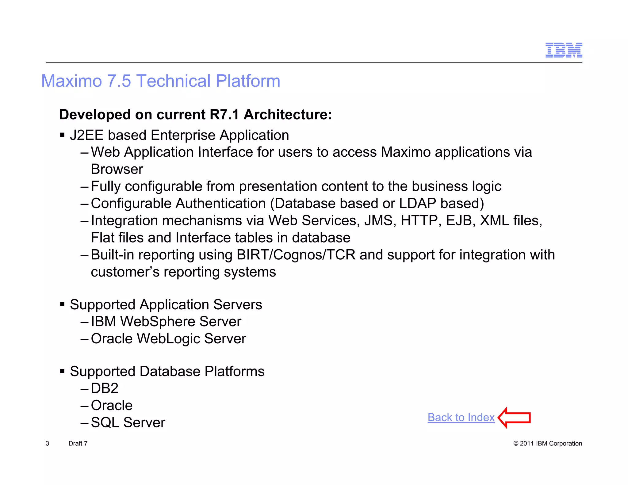The width and height of the screenshot is (628, 485).
Task: Click the IBM logo
Action: pos(564,50)
